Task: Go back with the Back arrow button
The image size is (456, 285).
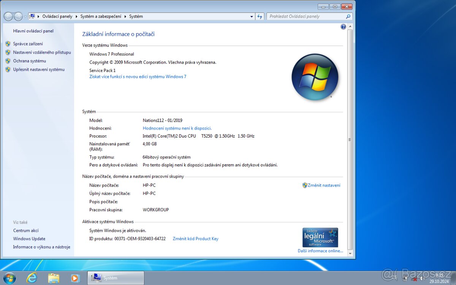Action: [8, 16]
